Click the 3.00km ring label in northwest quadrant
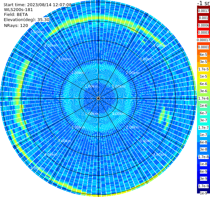 64,59
